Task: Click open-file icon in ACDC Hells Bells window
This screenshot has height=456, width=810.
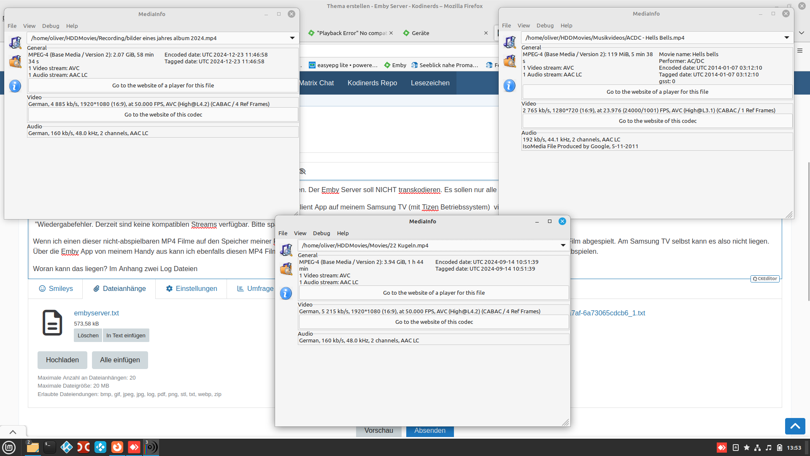Action: [x=510, y=42]
